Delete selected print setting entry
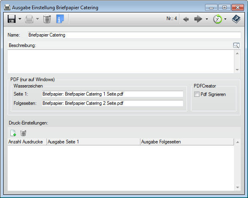 [23, 133]
